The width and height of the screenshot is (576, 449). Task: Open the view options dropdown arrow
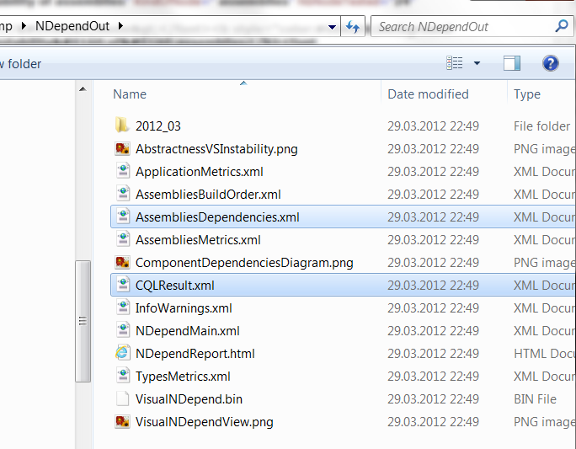pos(477,63)
